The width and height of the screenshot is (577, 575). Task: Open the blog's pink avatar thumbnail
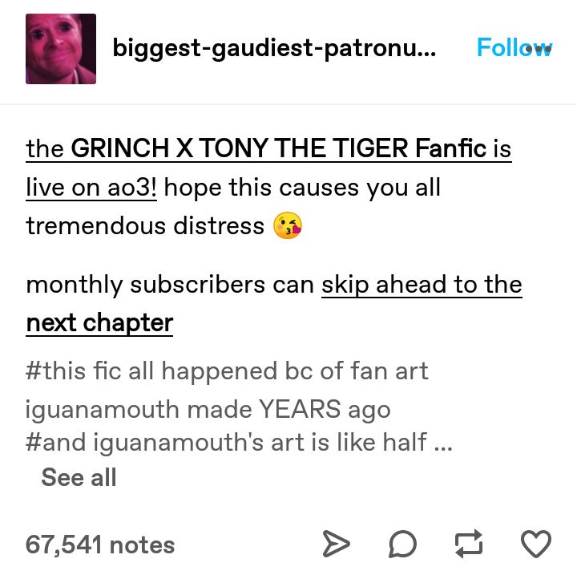pyautogui.click(x=61, y=49)
